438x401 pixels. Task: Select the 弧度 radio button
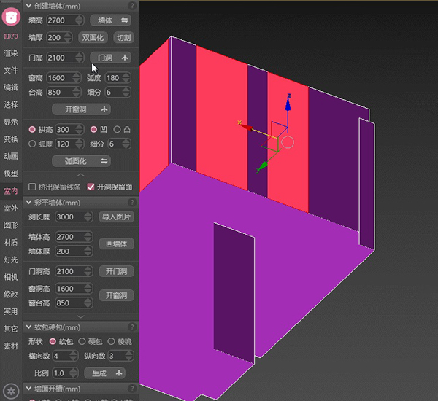31,144
